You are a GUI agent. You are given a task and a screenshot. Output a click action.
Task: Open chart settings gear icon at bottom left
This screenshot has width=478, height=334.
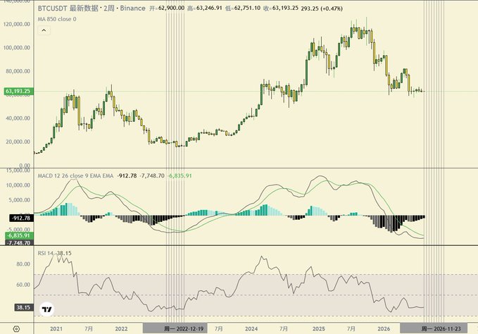[16, 329]
